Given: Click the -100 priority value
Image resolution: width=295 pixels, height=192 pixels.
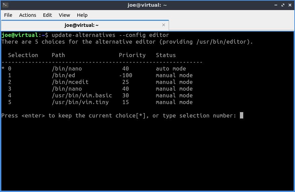Looking at the screenshot, I should coord(126,75).
